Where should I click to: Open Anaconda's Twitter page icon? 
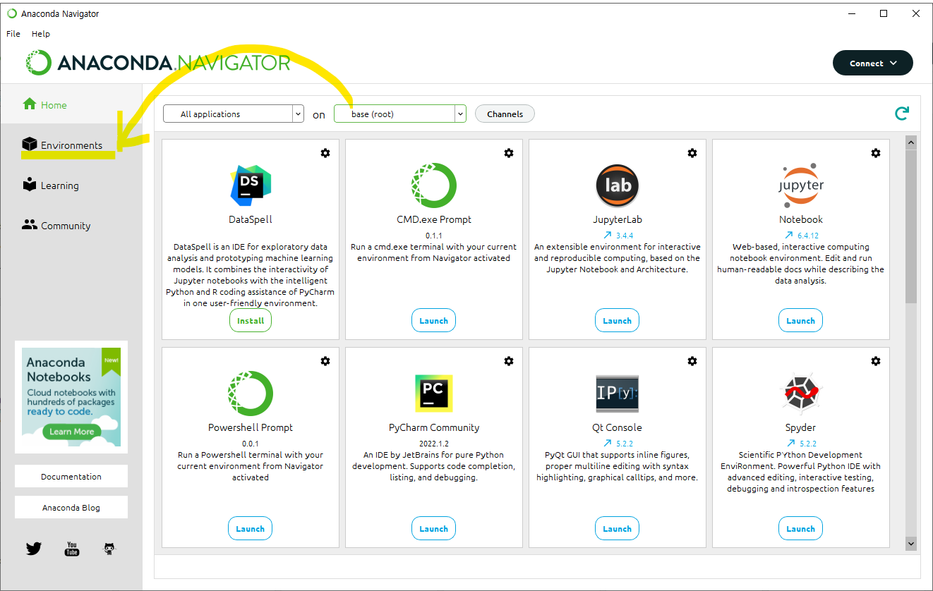tap(34, 548)
